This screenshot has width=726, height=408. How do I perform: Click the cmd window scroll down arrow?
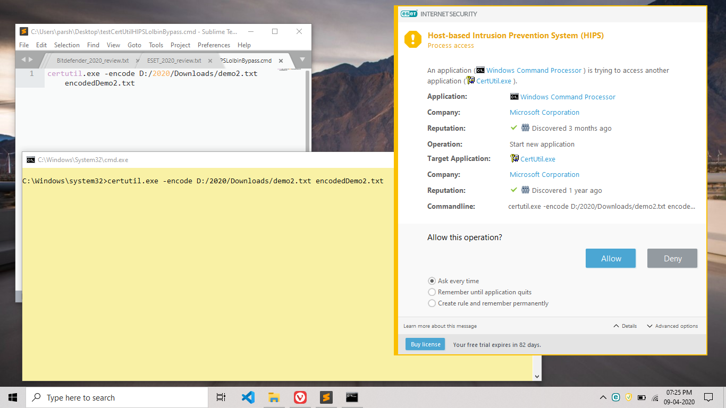(537, 376)
